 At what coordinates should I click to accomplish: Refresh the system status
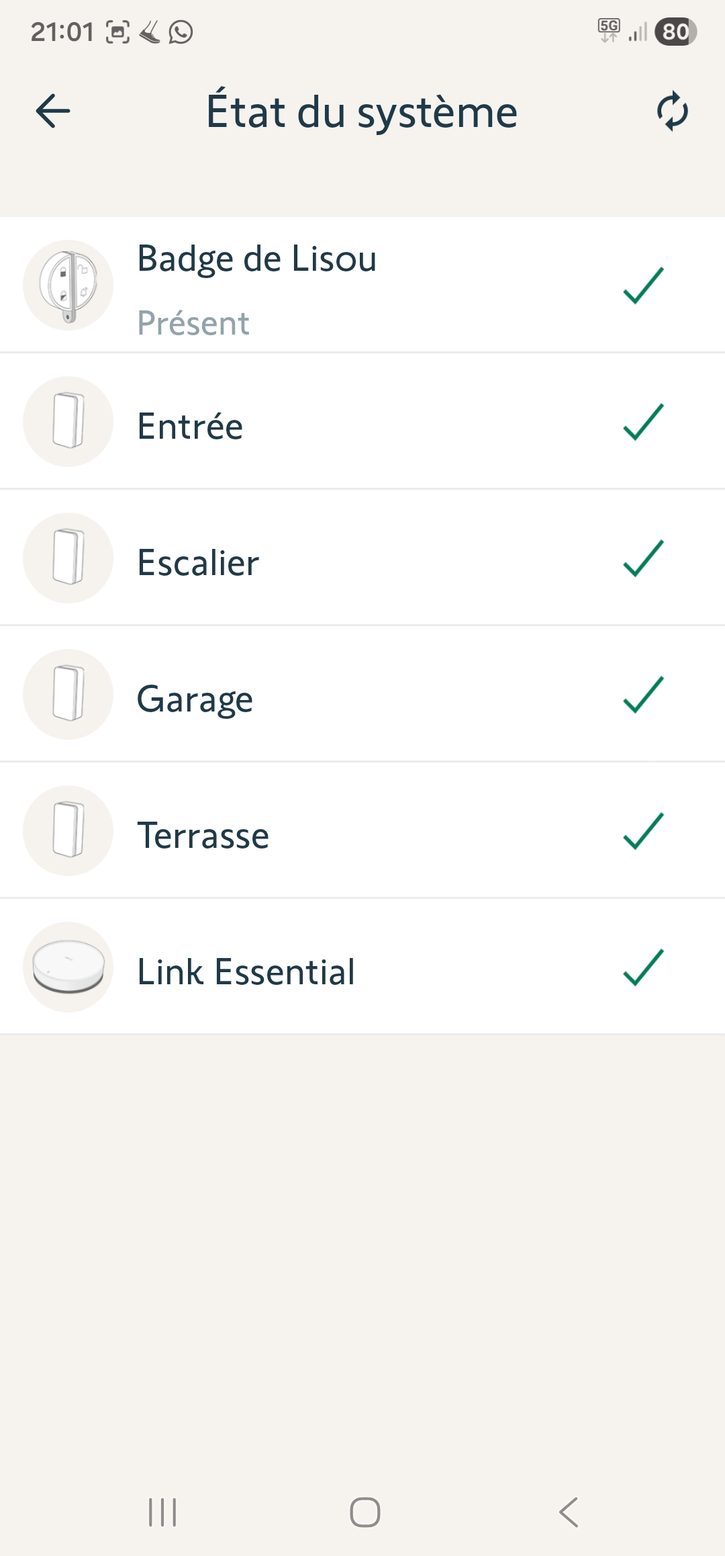(x=672, y=112)
